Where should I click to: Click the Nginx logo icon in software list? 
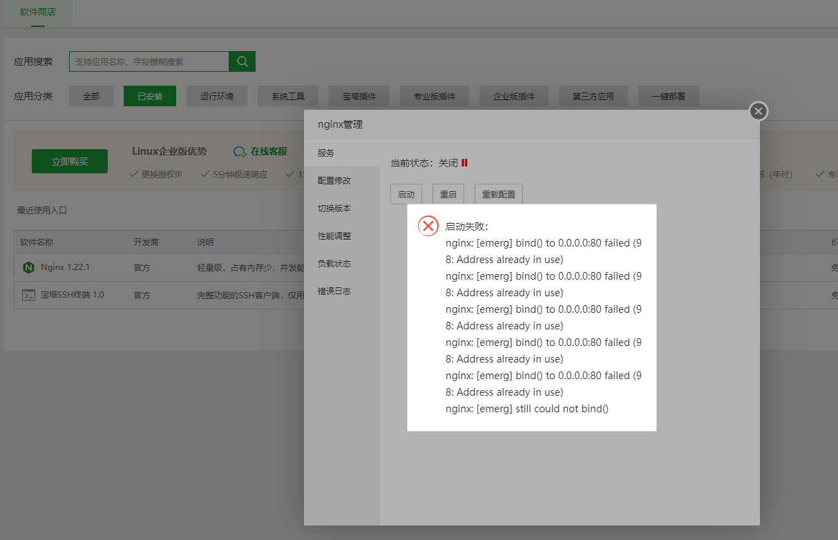tap(28, 267)
